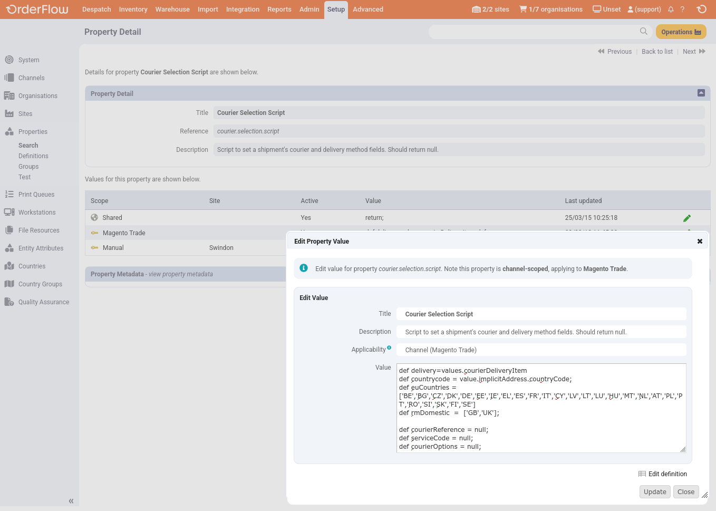716x511 pixels.
Task: Open the Reports menu
Action: [279, 9]
